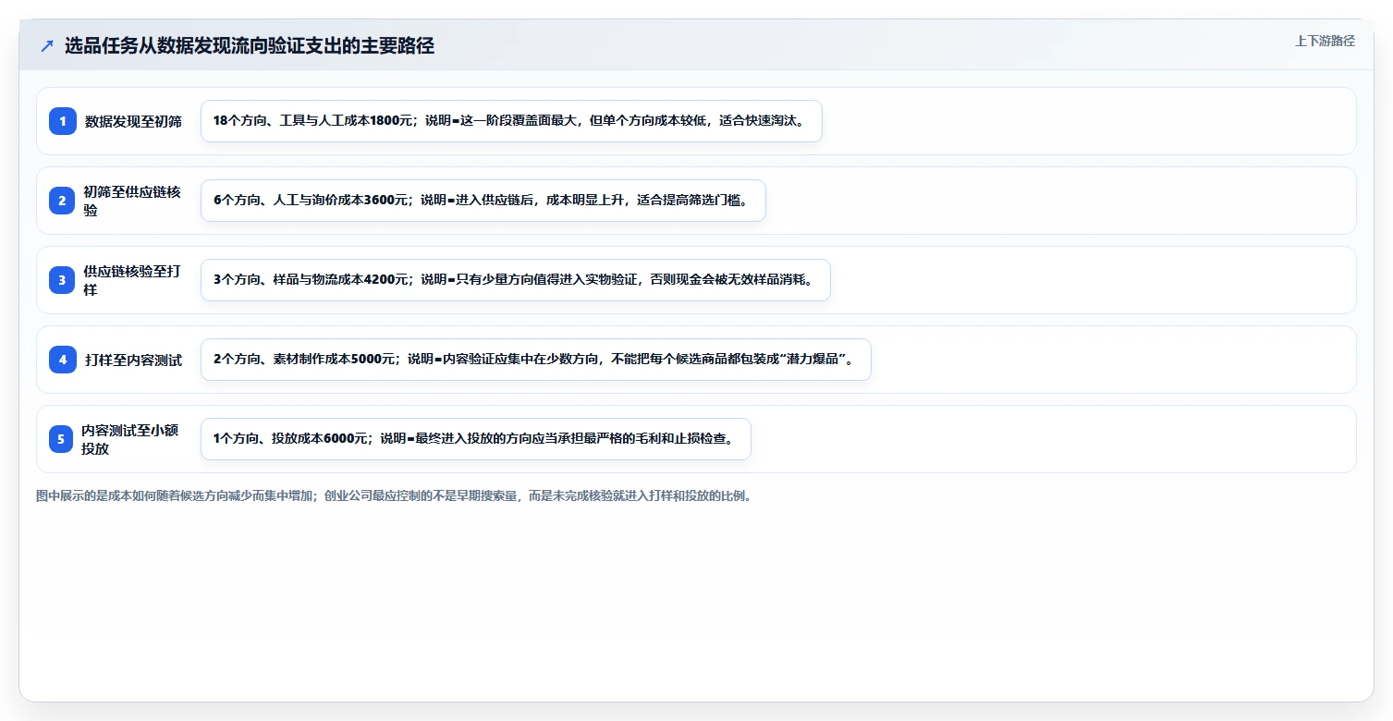The width and height of the screenshot is (1393, 721).
Task: Open the 2个方向 cost 5000元 detail box
Action: [536, 360]
